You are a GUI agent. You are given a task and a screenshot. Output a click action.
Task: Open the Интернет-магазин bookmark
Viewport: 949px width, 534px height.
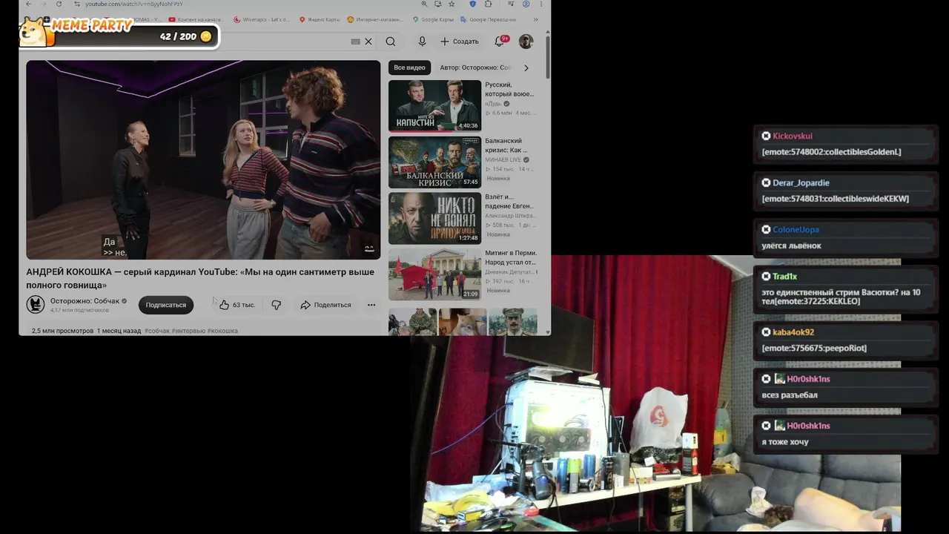(x=375, y=19)
